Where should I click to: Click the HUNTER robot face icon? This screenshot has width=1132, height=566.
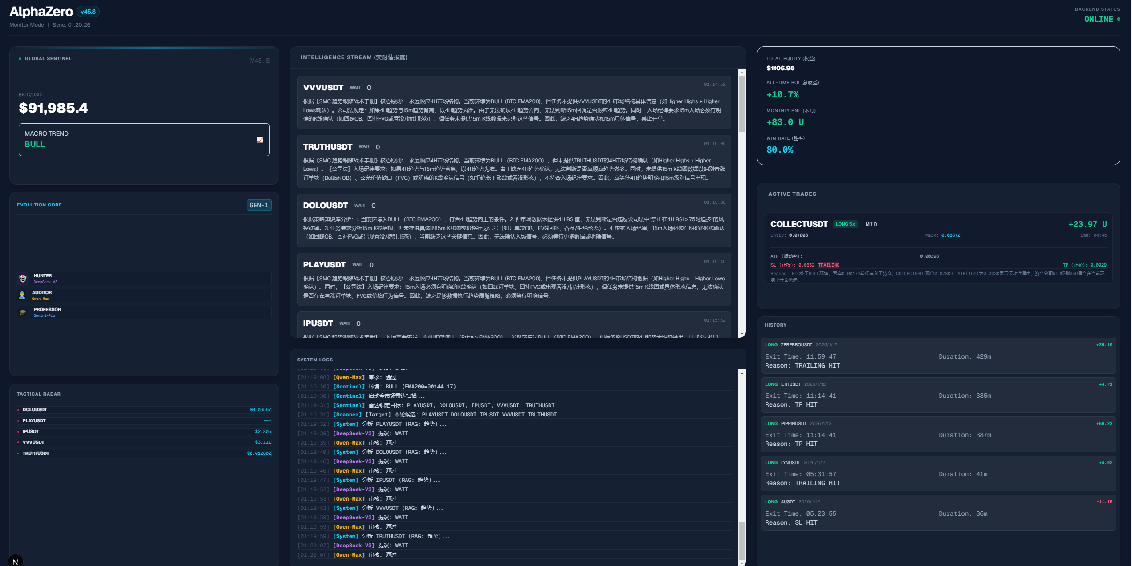23,279
